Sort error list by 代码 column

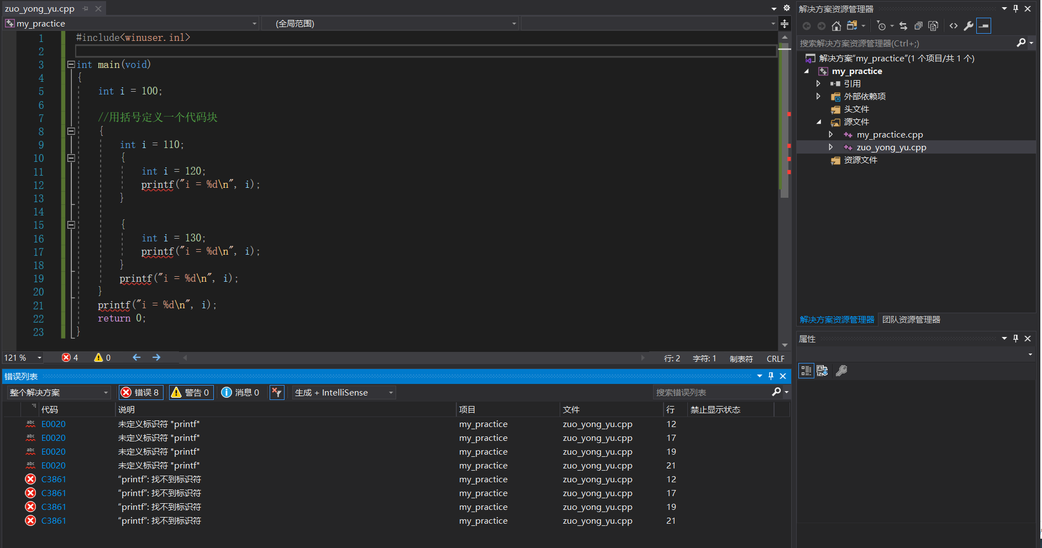76,409
